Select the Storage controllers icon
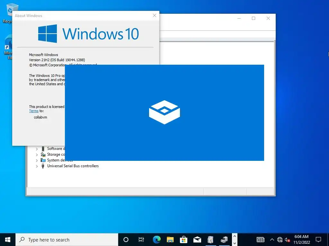Screen dimensions: 329x246 (x=43, y=154)
